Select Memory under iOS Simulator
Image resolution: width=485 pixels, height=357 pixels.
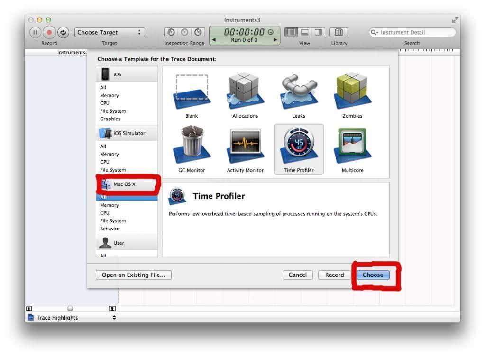click(x=109, y=154)
